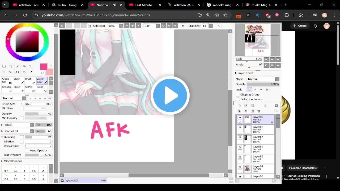The image size is (340, 191).
Task: Select the Text tool
Action: click(31, 66)
